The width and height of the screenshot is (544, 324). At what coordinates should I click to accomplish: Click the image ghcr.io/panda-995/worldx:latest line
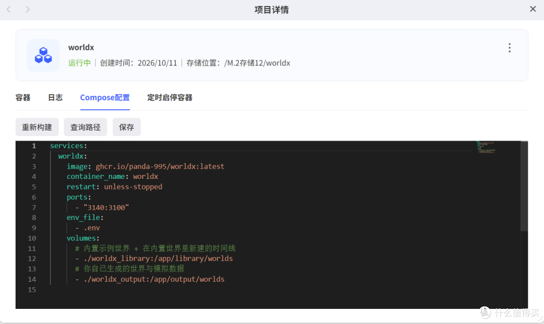146,166
